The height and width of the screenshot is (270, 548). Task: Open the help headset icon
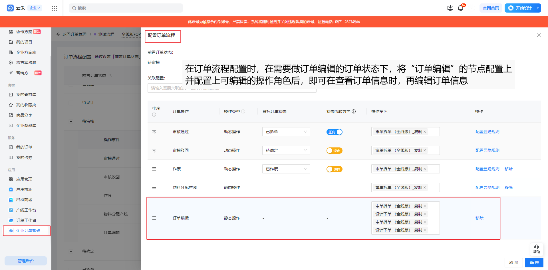(x=536, y=249)
